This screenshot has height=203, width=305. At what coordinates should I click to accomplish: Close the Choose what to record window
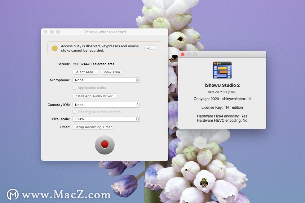pyautogui.click(x=46, y=32)
